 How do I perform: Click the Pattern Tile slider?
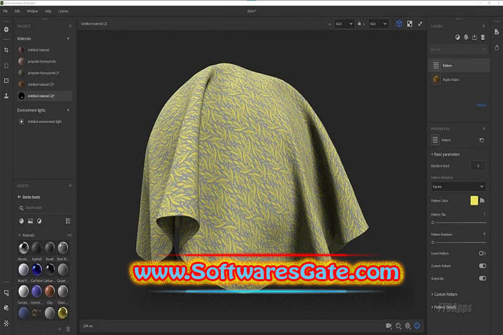point(459,223)
